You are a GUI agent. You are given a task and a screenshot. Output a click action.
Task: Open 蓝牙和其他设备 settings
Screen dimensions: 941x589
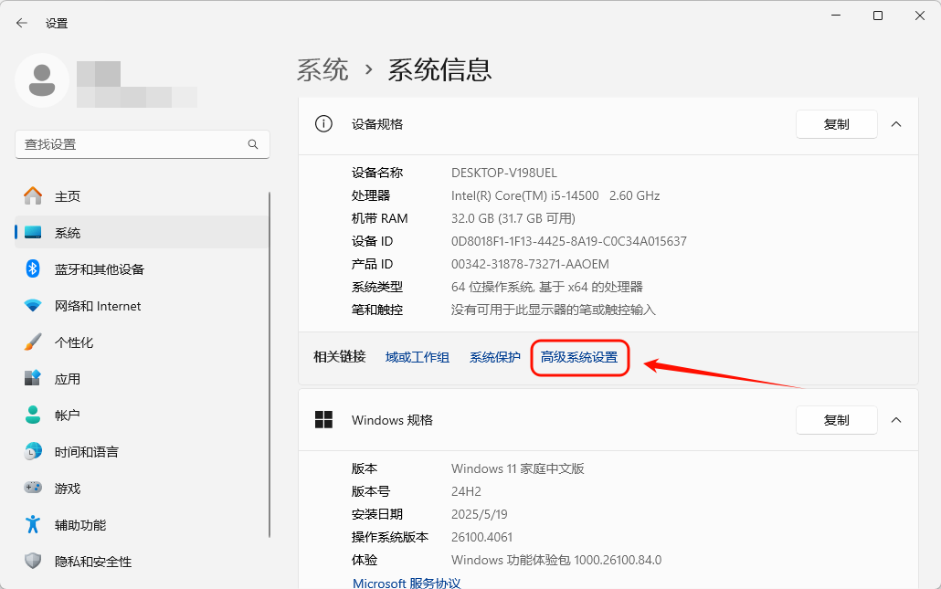[142, 269]
